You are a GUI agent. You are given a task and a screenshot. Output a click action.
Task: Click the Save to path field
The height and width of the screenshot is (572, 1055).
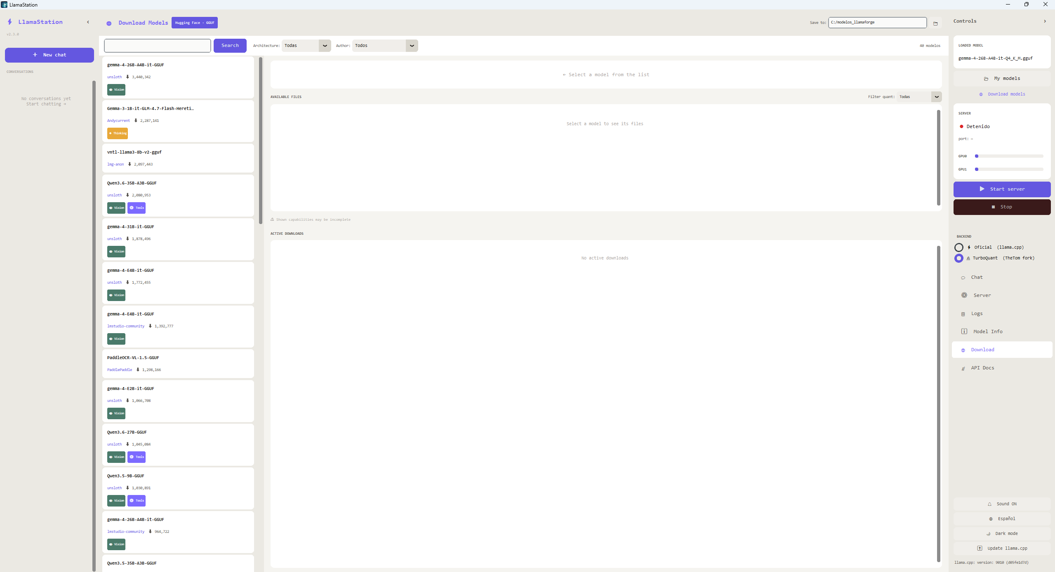point(877,22)
